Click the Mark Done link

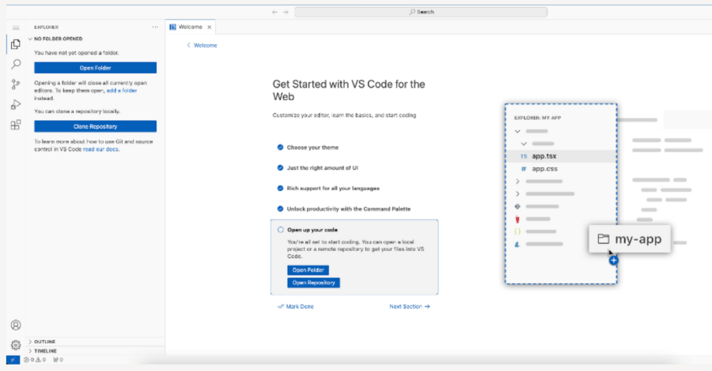point(296,307)
